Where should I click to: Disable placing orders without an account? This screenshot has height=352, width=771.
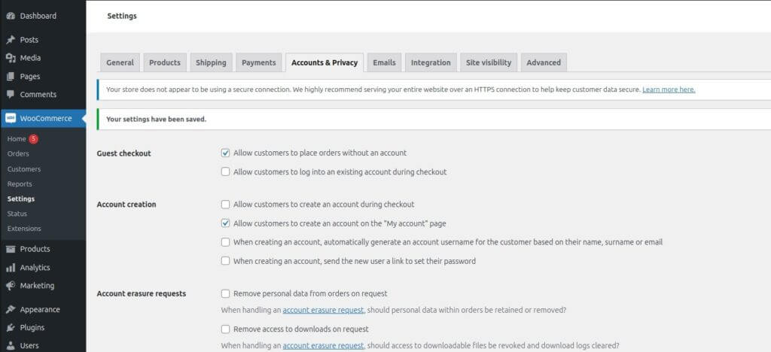(x=225, y=153)
